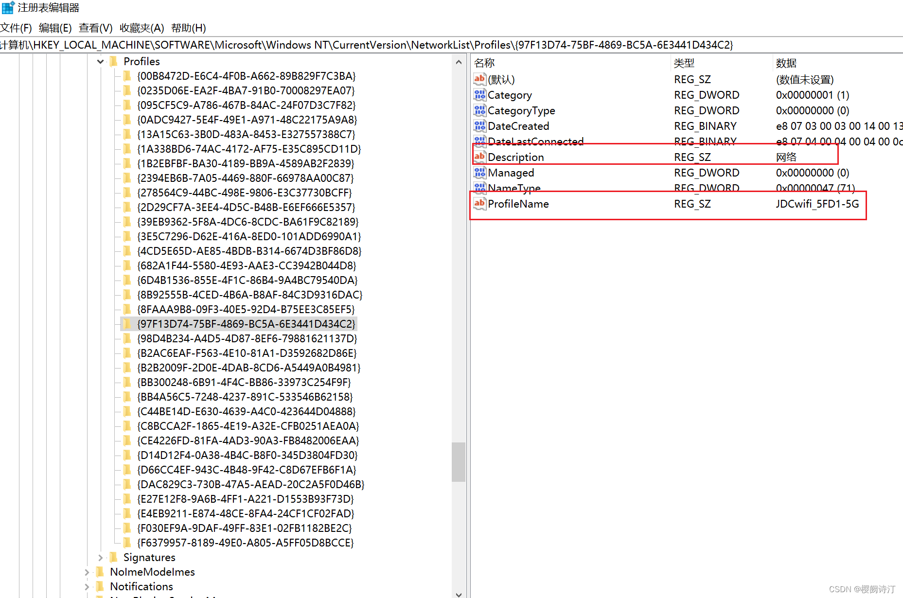Expand the NoImeModeImes tree node
The image size is (903, 598).
[x=87, y=572]
